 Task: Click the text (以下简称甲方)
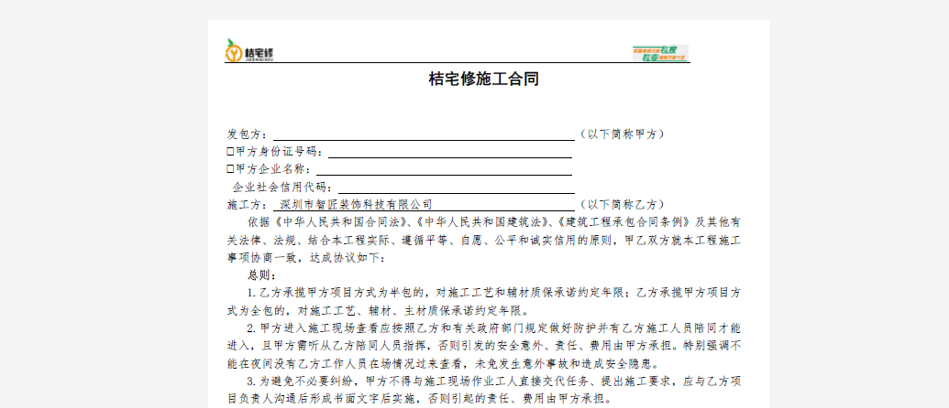point(623,134)
